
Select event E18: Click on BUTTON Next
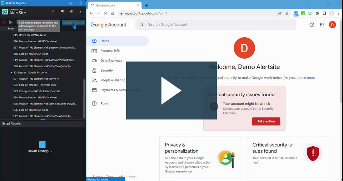click(30, 54)
